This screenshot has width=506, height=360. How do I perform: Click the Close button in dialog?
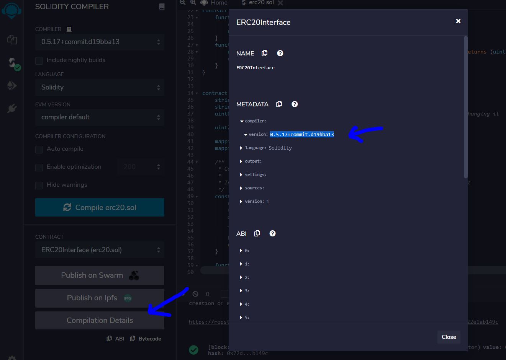[x=449, y=337]
